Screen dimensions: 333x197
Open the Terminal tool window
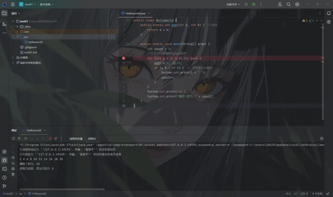4,169
